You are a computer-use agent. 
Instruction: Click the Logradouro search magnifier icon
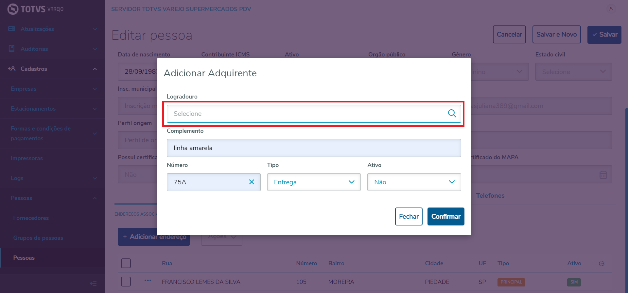click(x=452, y=114)
